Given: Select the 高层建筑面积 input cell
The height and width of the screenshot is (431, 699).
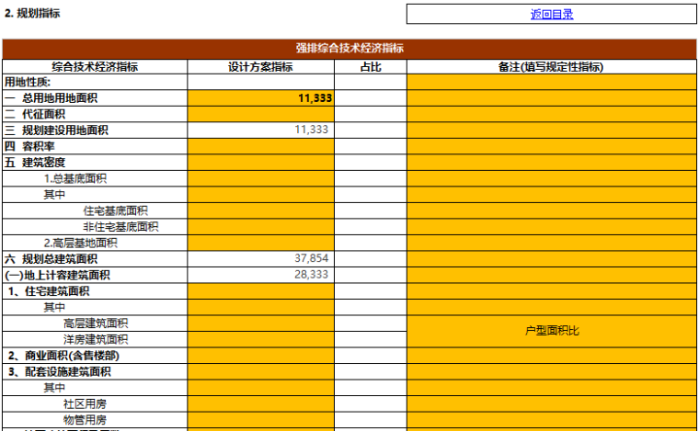Looking at the screenshot, I should point(260,323).
